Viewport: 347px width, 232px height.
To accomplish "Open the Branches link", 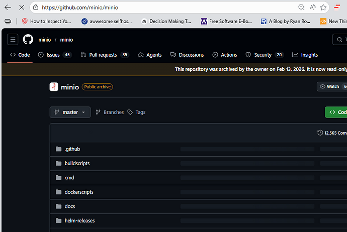I will point(110,112).
